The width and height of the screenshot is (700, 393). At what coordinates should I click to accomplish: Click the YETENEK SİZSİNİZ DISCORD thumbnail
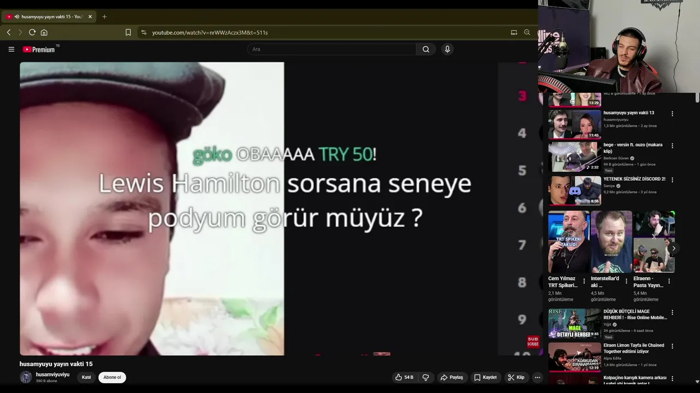(x=574, y=190)
